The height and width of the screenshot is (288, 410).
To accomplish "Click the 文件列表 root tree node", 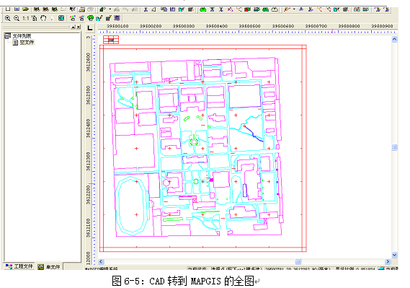I will tap(22, 36).
